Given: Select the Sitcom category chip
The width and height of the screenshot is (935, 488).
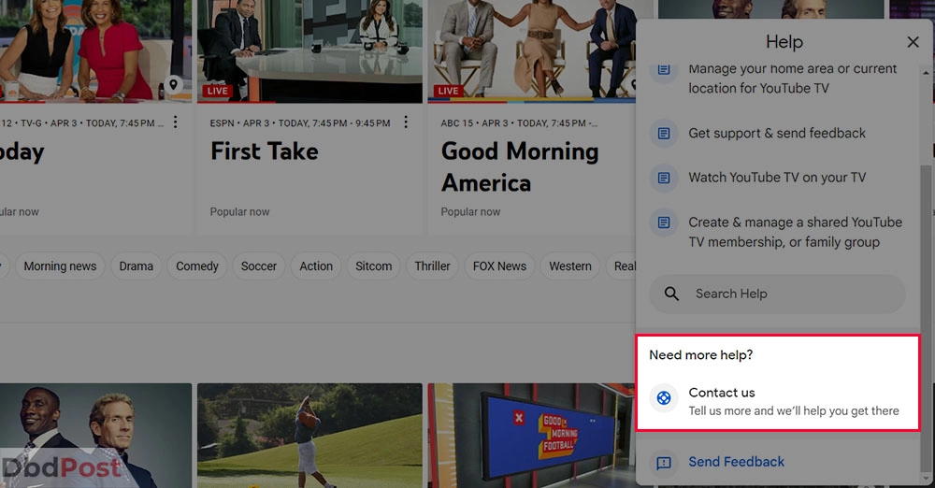Looking at the screenshot, I should click(374, 266).
